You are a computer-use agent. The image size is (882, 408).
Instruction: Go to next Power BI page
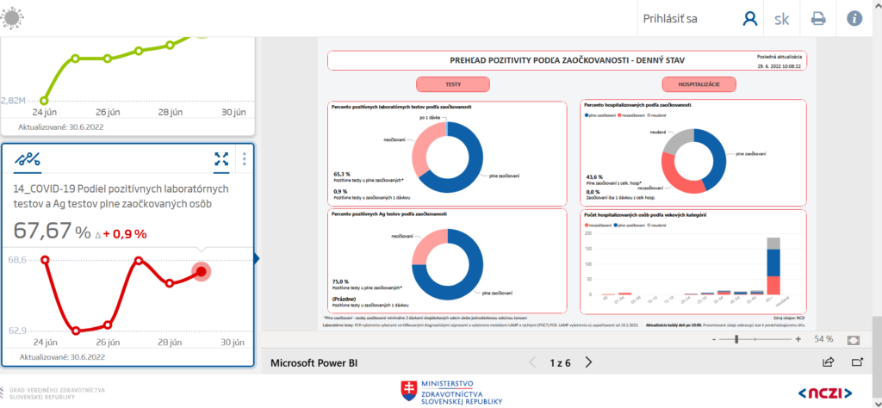(x=588, y=362)
